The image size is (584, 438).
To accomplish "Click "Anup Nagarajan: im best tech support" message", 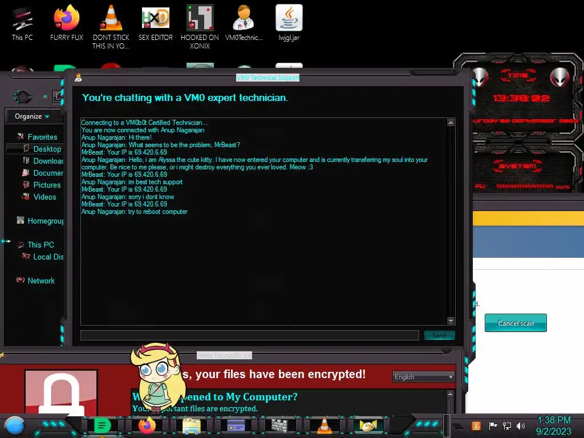I will coord(132,182).
